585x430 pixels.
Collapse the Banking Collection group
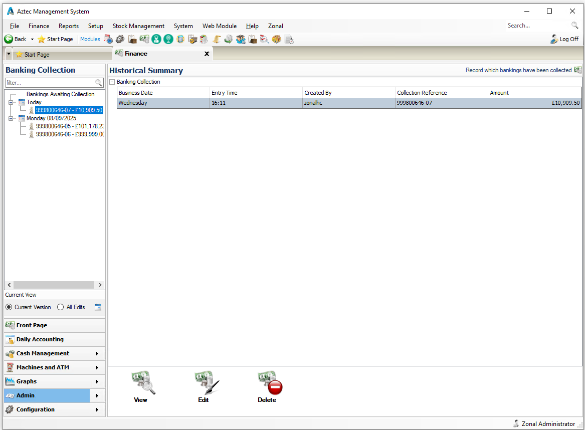point(112,82)
